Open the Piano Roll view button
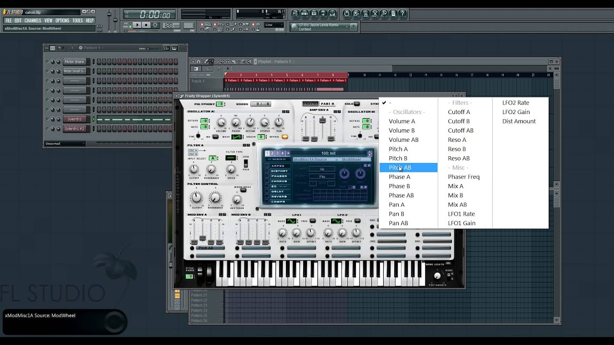The width and height of the screenshot is (614, 345). pyautogui.click(x=314, y=13)
